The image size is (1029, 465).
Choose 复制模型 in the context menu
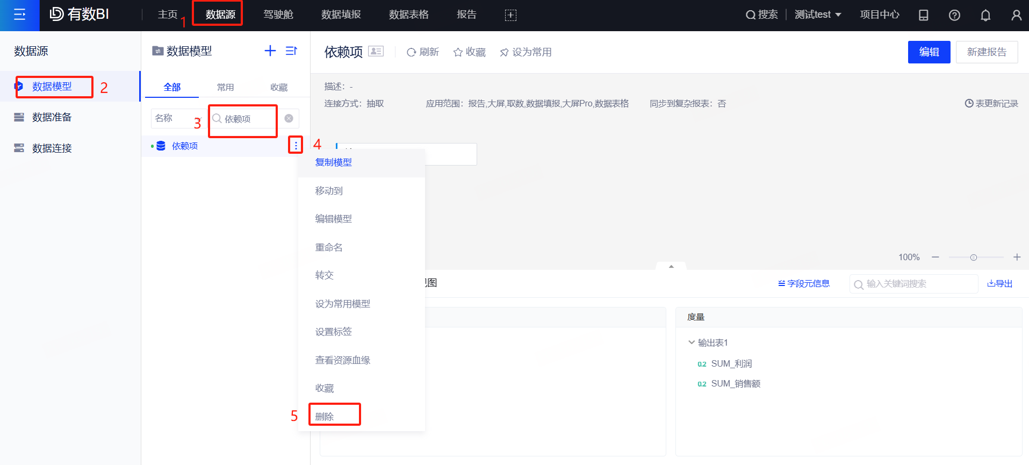(x=334, y=162)
